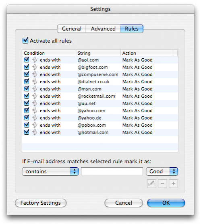Click the plus add rule button

pos(173,183)
